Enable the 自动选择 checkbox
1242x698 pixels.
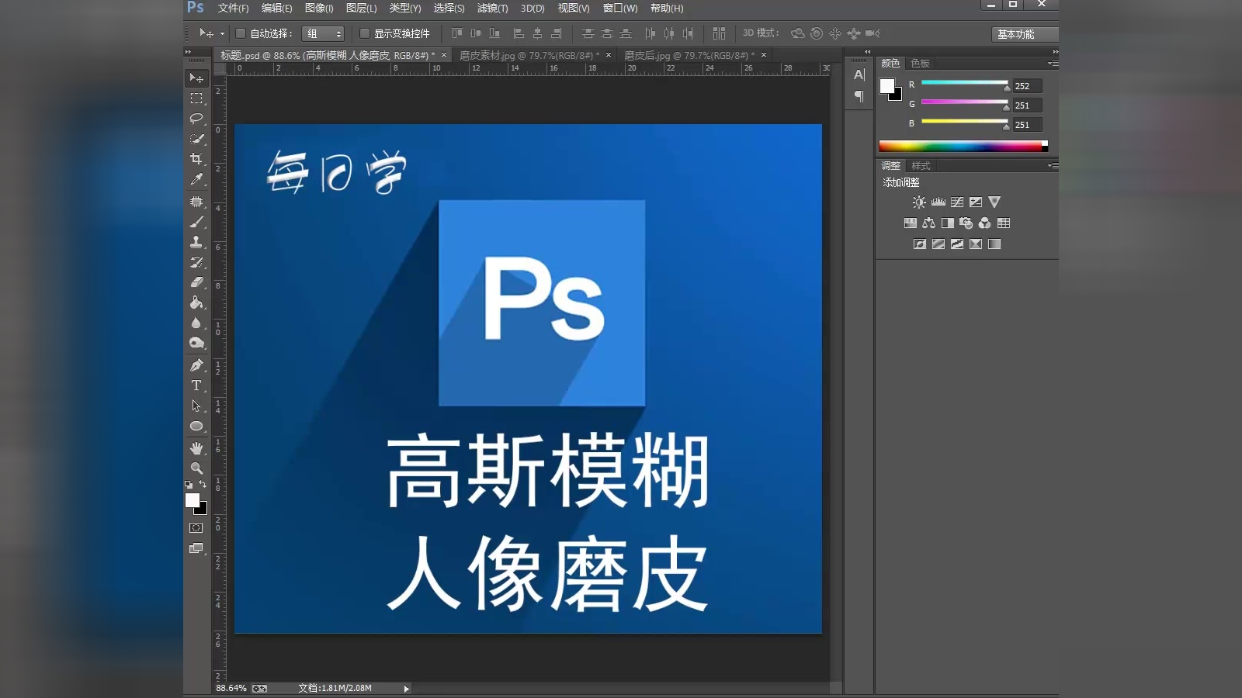241,33
